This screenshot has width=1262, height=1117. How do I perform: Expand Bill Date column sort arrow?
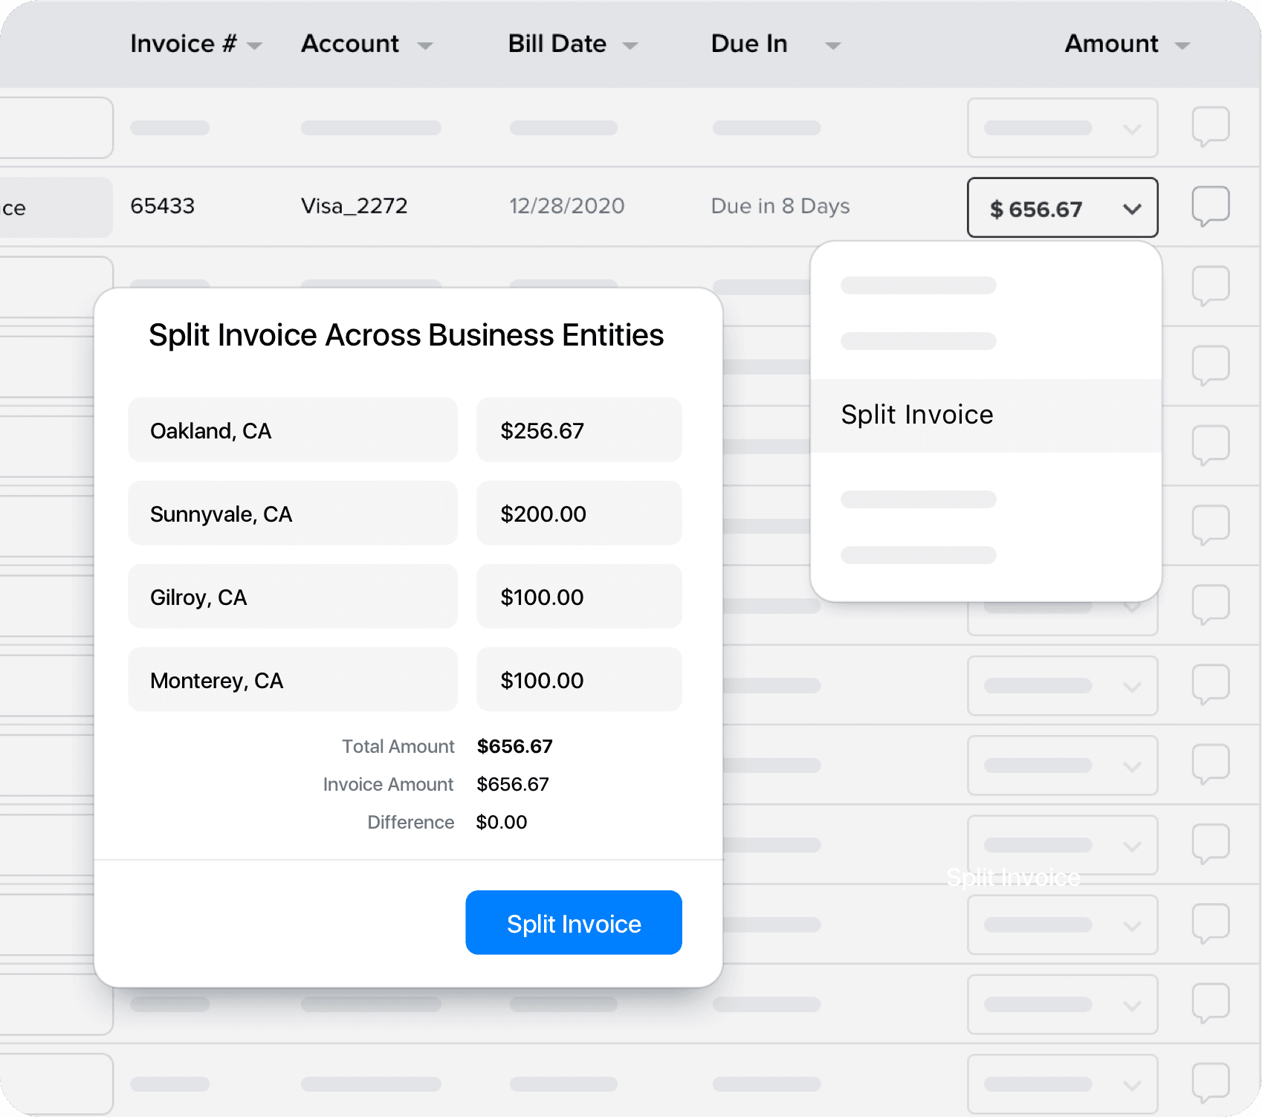click(630, 46)
